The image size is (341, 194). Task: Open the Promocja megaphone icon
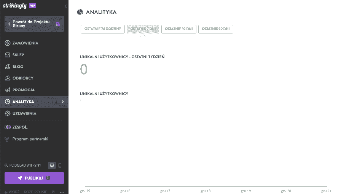pyautogui.click(x=8, y=90)
